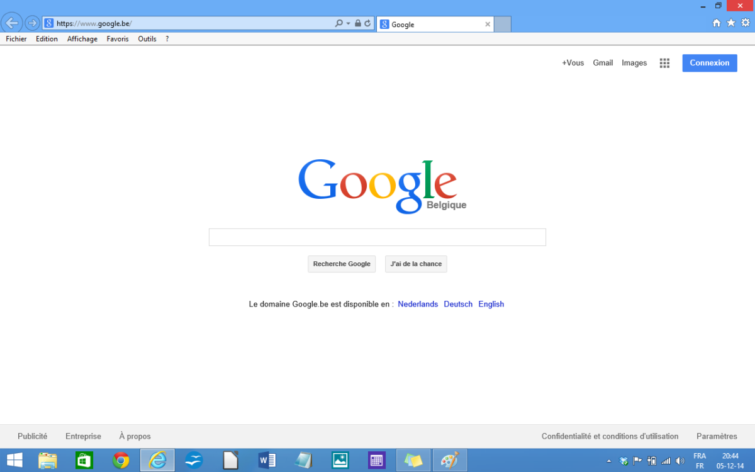Screen dimensions: 755x472
Task: Open Internet Explorer tools gear icon
Action: pyautogui.click(x=746, y=23)
